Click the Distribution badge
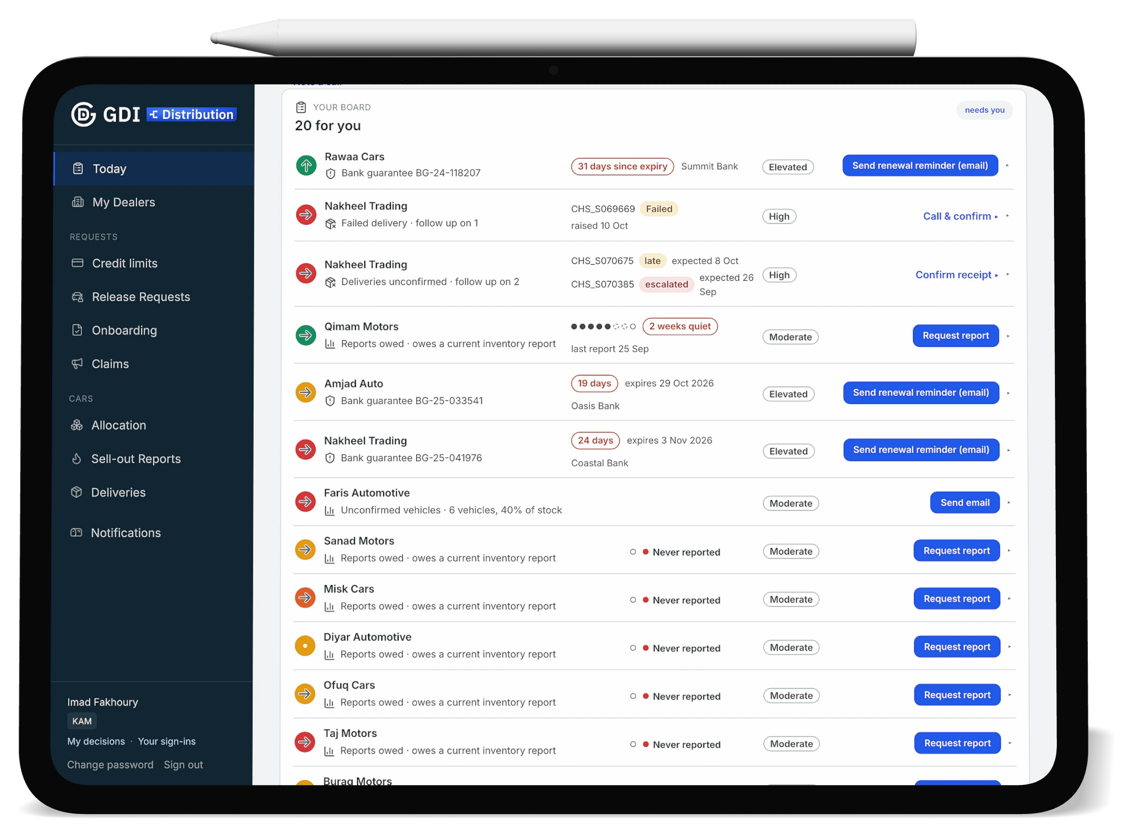This screenshot has width=1132, height=837. coord(191,115)
